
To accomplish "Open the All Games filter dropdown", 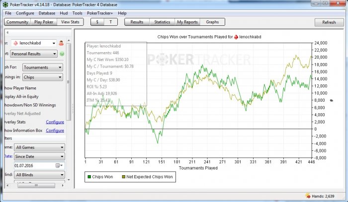I will pyautogui.click(x=39, y=147).
